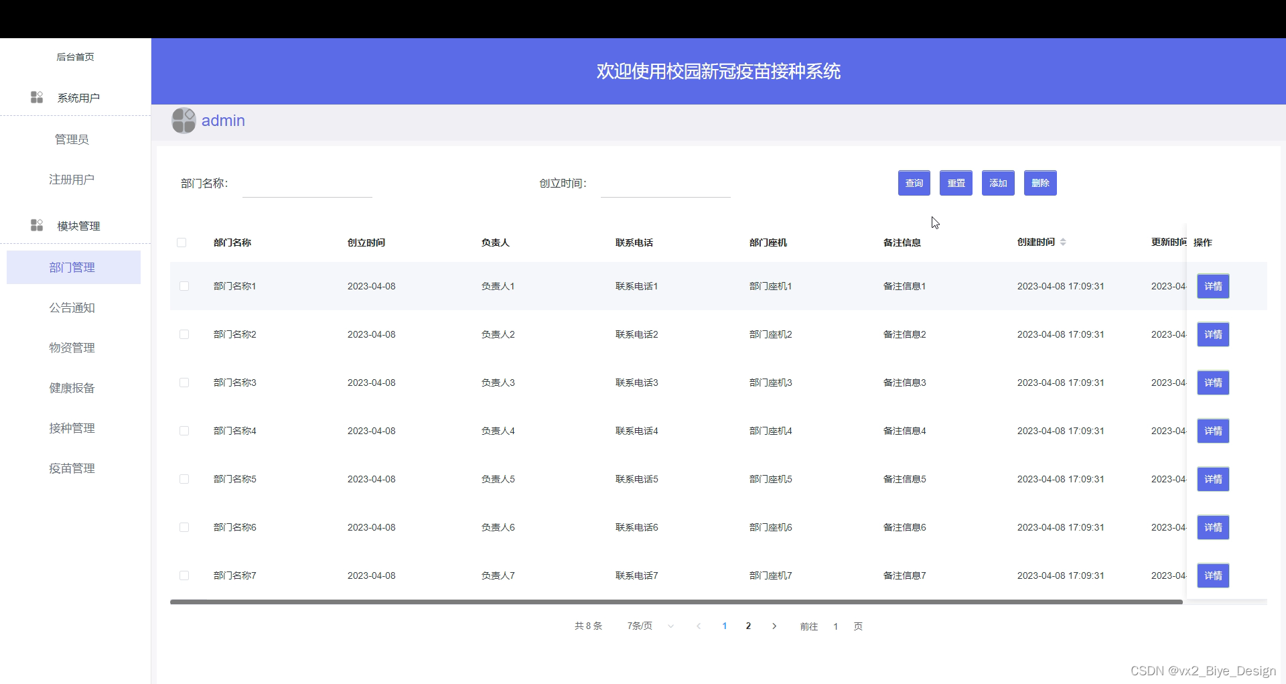Sort by 创建时间 using the sort arrows
This screenshot has height=684, width=1286.
point(1063,242)
